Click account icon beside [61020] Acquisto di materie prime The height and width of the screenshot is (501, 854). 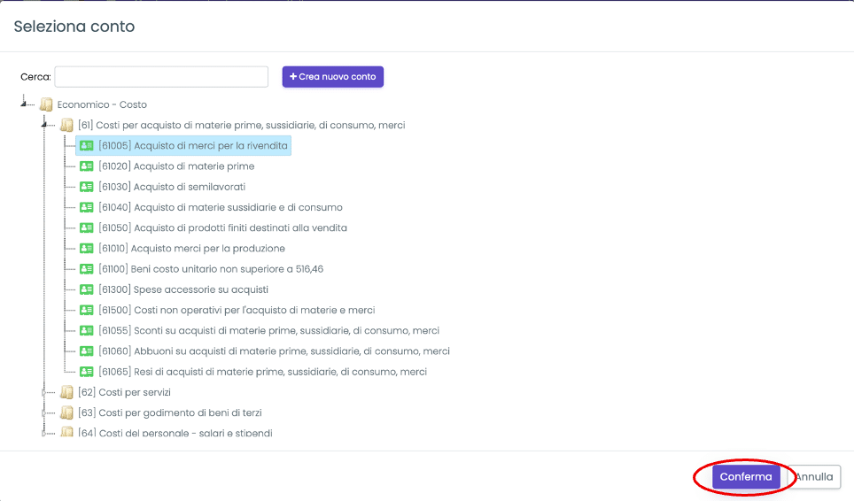(x=86, y=166)
